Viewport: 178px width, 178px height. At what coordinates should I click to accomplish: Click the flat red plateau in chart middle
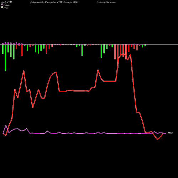click(x=74, y=91)
